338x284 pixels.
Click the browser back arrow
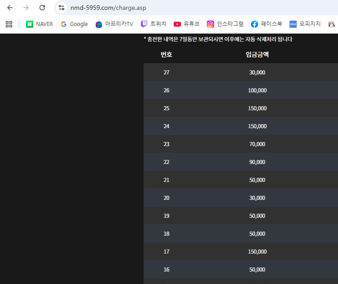(10, 8)
